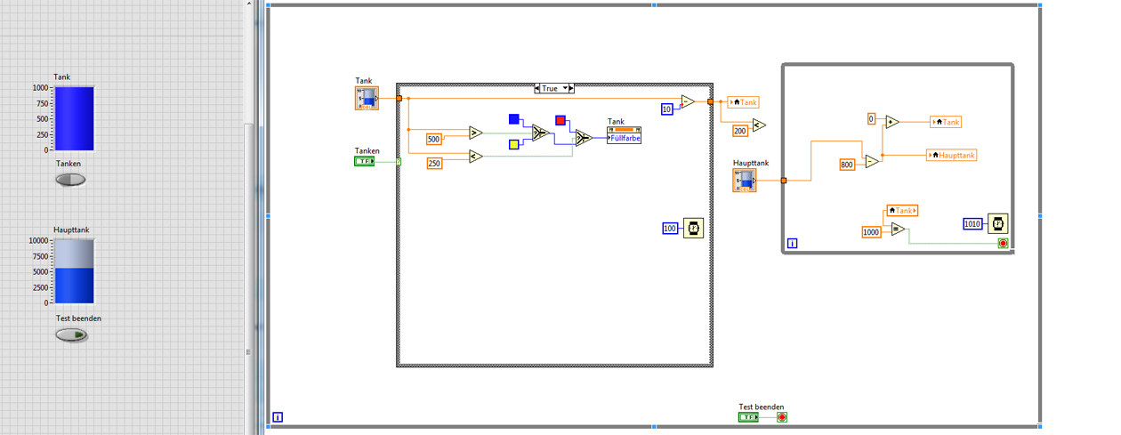Viewport: 1121px width, 435px height.
Task: Click the Tank local variable after case
Action: pyautogui.click(x=743, y=102)
